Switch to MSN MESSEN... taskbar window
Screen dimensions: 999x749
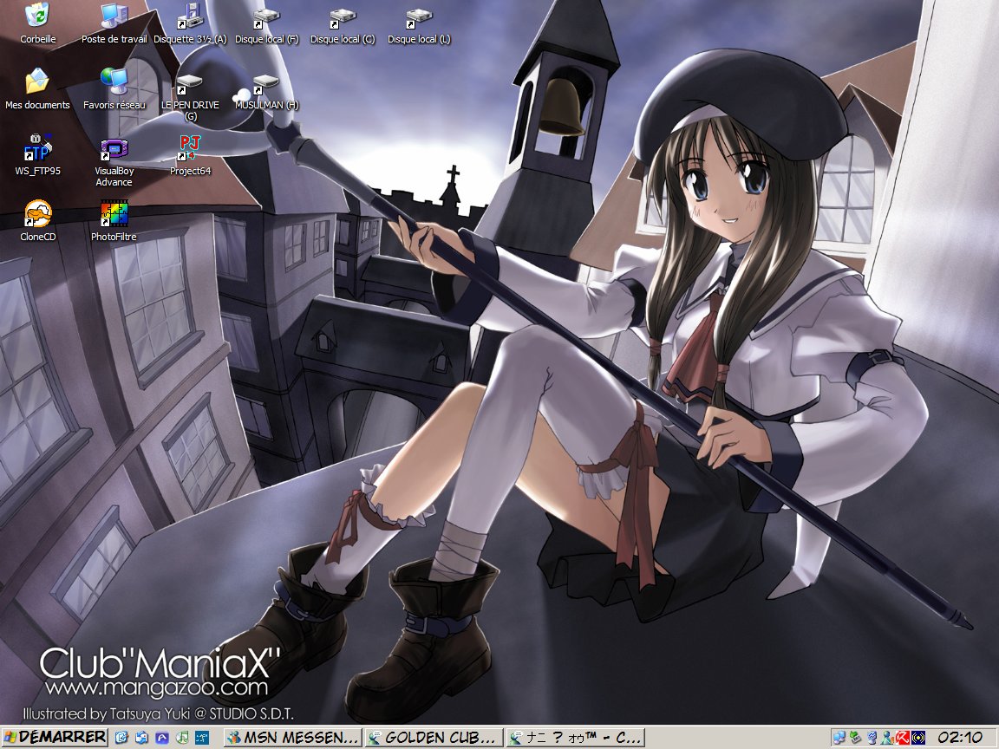tap(292, 738)
